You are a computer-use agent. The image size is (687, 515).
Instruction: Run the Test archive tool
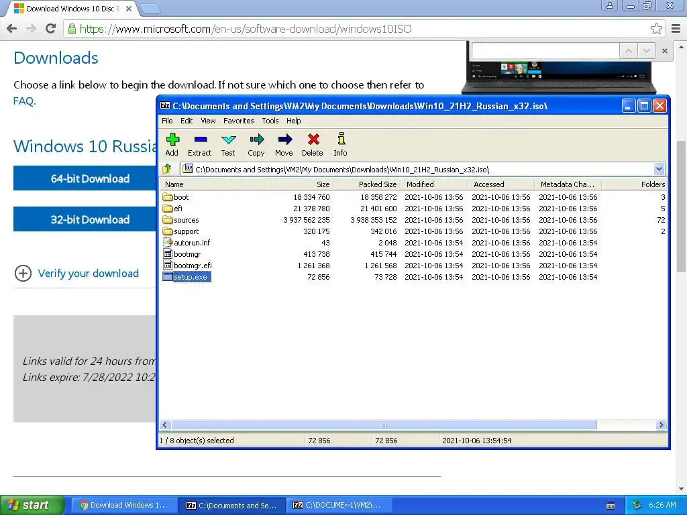(228, 139)
